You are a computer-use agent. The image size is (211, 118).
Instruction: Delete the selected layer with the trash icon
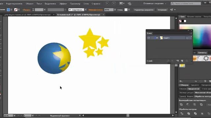click(187, 61)
